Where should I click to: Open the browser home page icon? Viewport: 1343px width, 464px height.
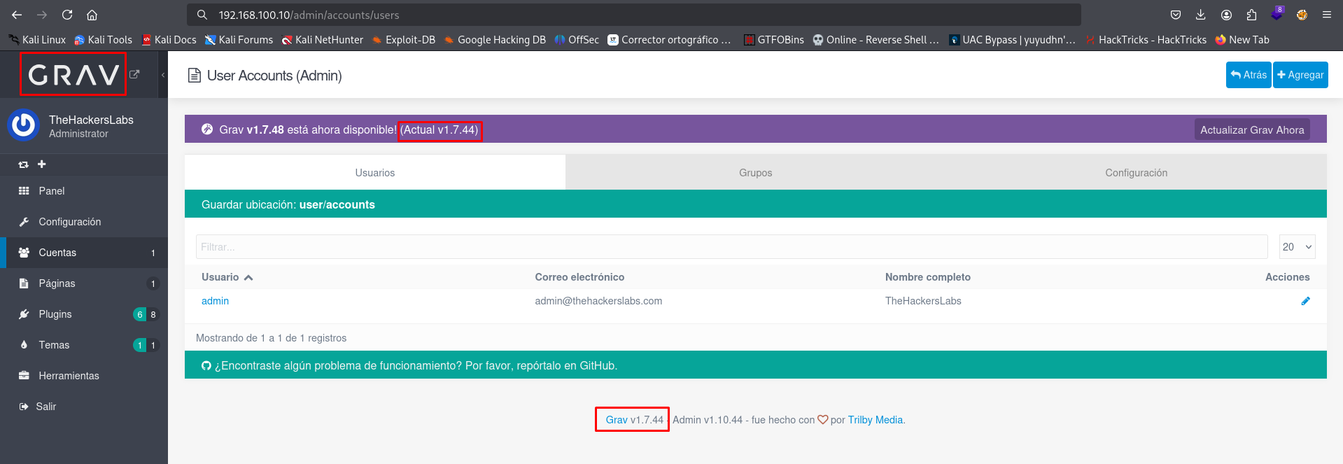[x=92, y=15]
